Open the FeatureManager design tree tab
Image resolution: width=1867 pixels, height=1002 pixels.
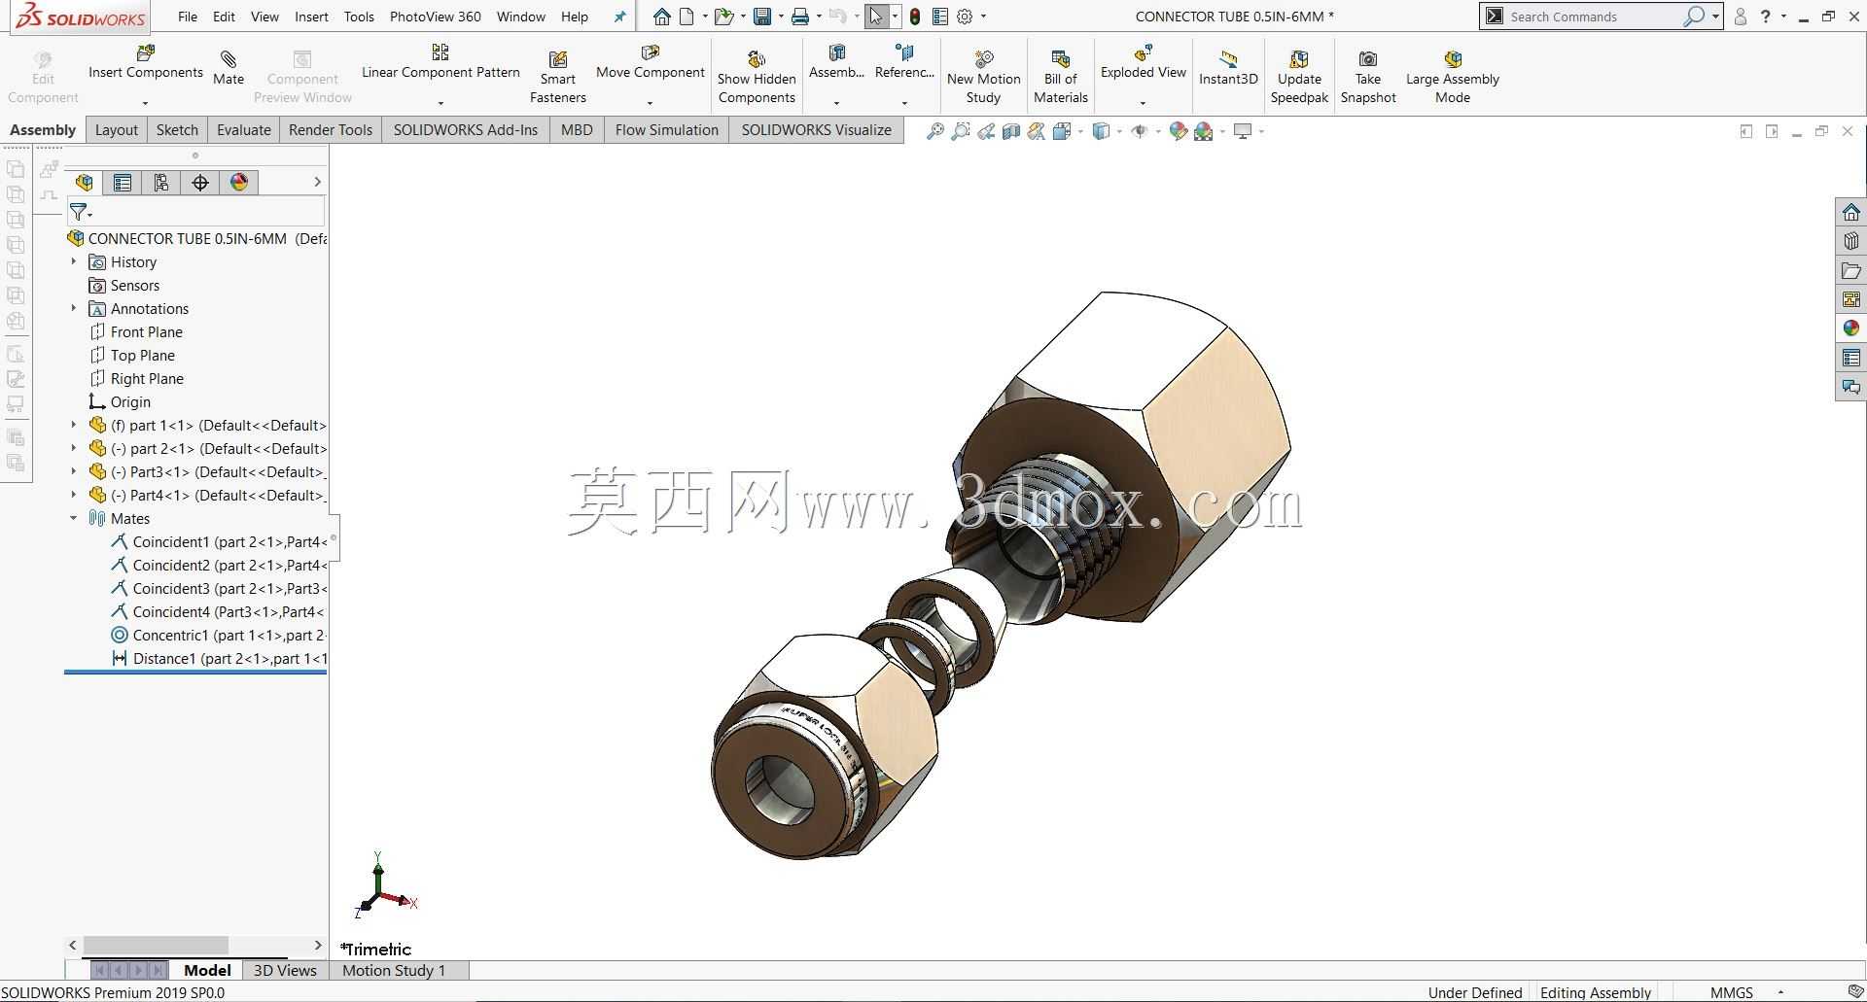85,182
